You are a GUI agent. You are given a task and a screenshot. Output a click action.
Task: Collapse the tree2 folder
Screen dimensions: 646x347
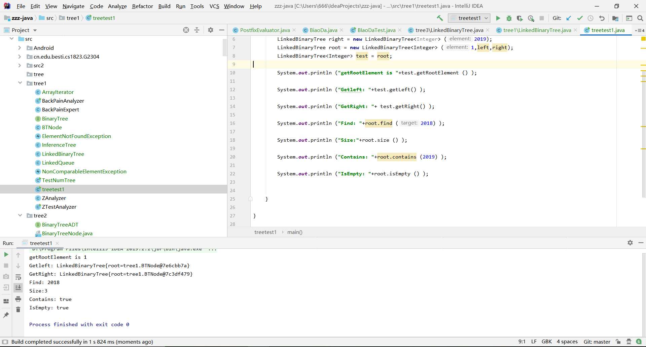click(x=20, y=215)
